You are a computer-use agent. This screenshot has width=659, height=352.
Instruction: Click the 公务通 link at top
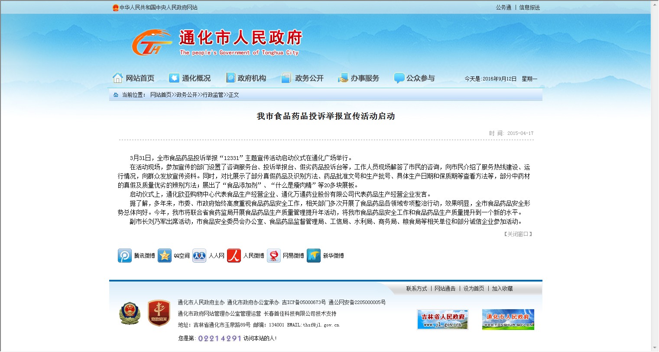pyautogui.click(x=503, y=7)
